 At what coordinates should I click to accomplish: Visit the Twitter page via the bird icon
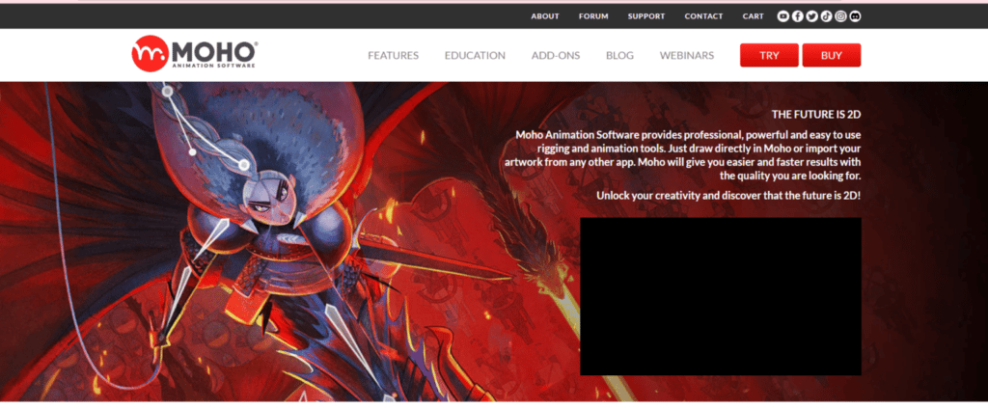[812, 16]
